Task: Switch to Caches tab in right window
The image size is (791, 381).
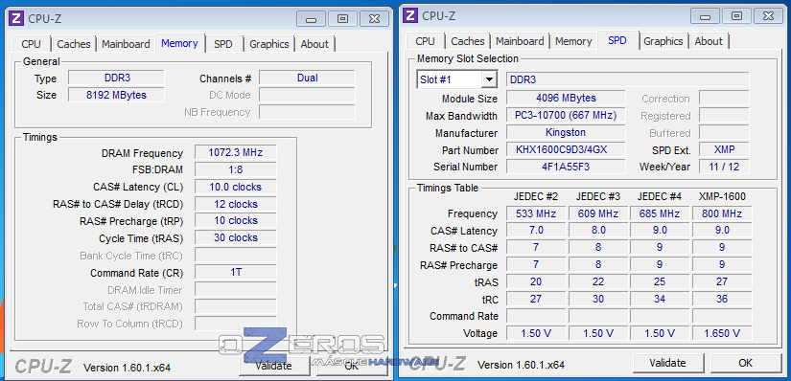Action: tap(468, 41)
